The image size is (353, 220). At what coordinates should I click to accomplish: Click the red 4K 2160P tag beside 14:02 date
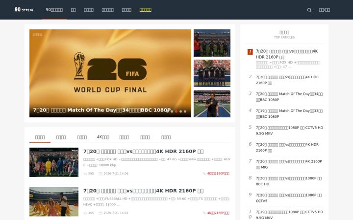pos(218,213)
